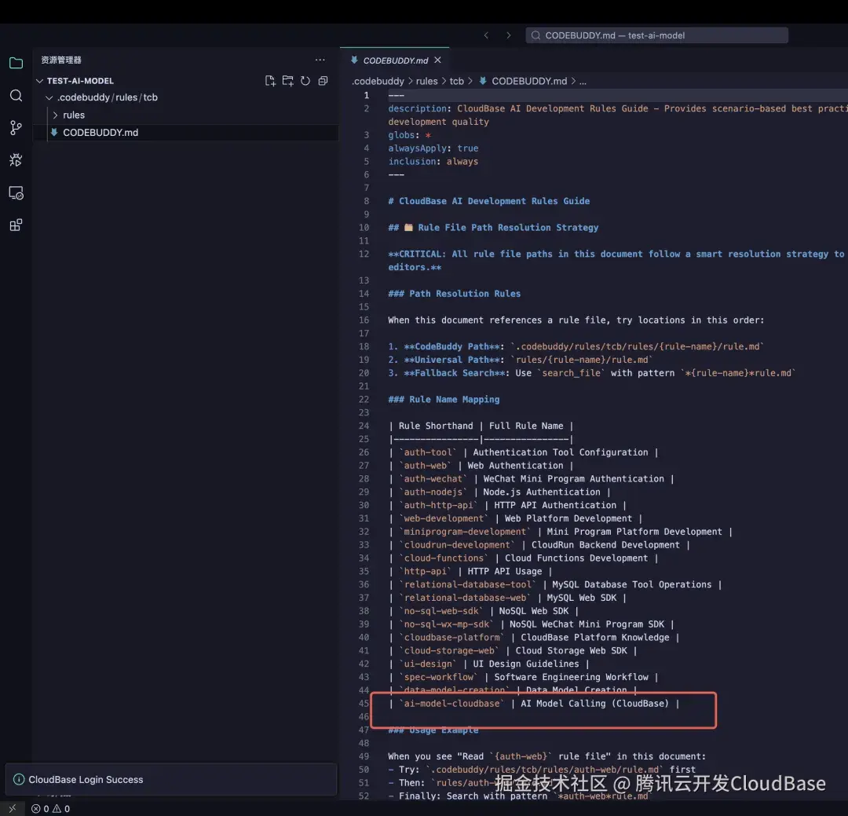Image resolution: width=848 pixels, height=816 pixels.
Task: Click the rules breadcrumb segment
Action: (x=426, y=81)
